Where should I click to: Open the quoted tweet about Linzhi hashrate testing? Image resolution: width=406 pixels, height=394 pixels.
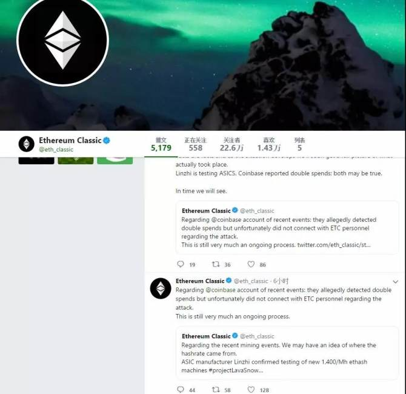287,353
